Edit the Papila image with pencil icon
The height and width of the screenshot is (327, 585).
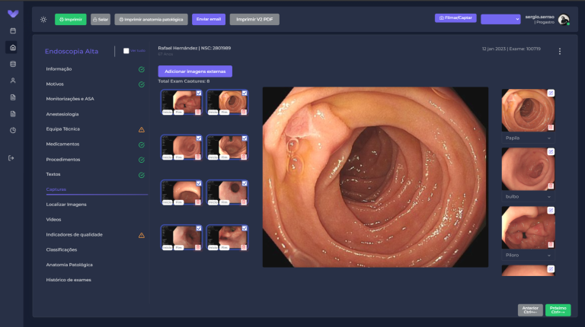tap(551, 93)
